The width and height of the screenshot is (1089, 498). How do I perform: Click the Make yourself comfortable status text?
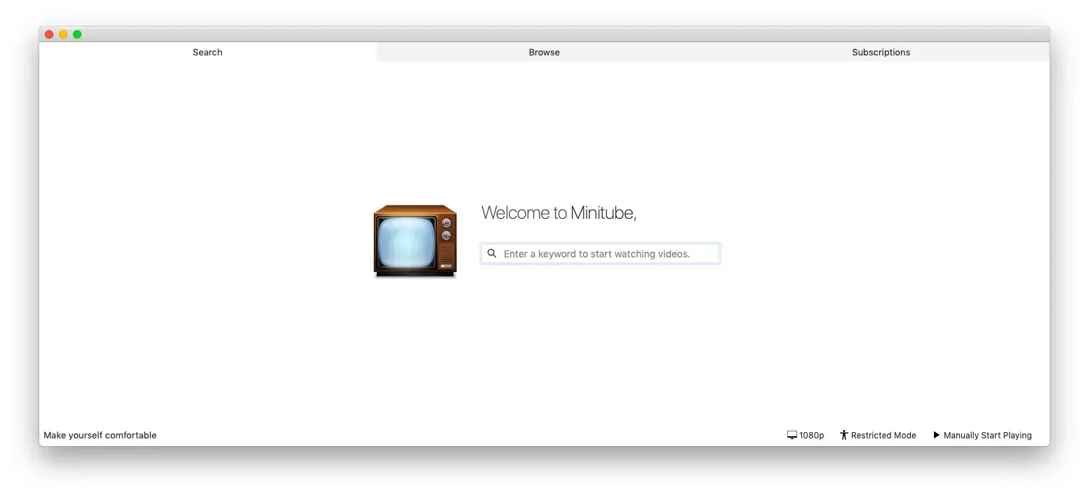(x=100, y=436)
